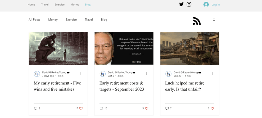Open more options on Oct 6 post
This screenshot has width=262, height=118.
point(146,74)
